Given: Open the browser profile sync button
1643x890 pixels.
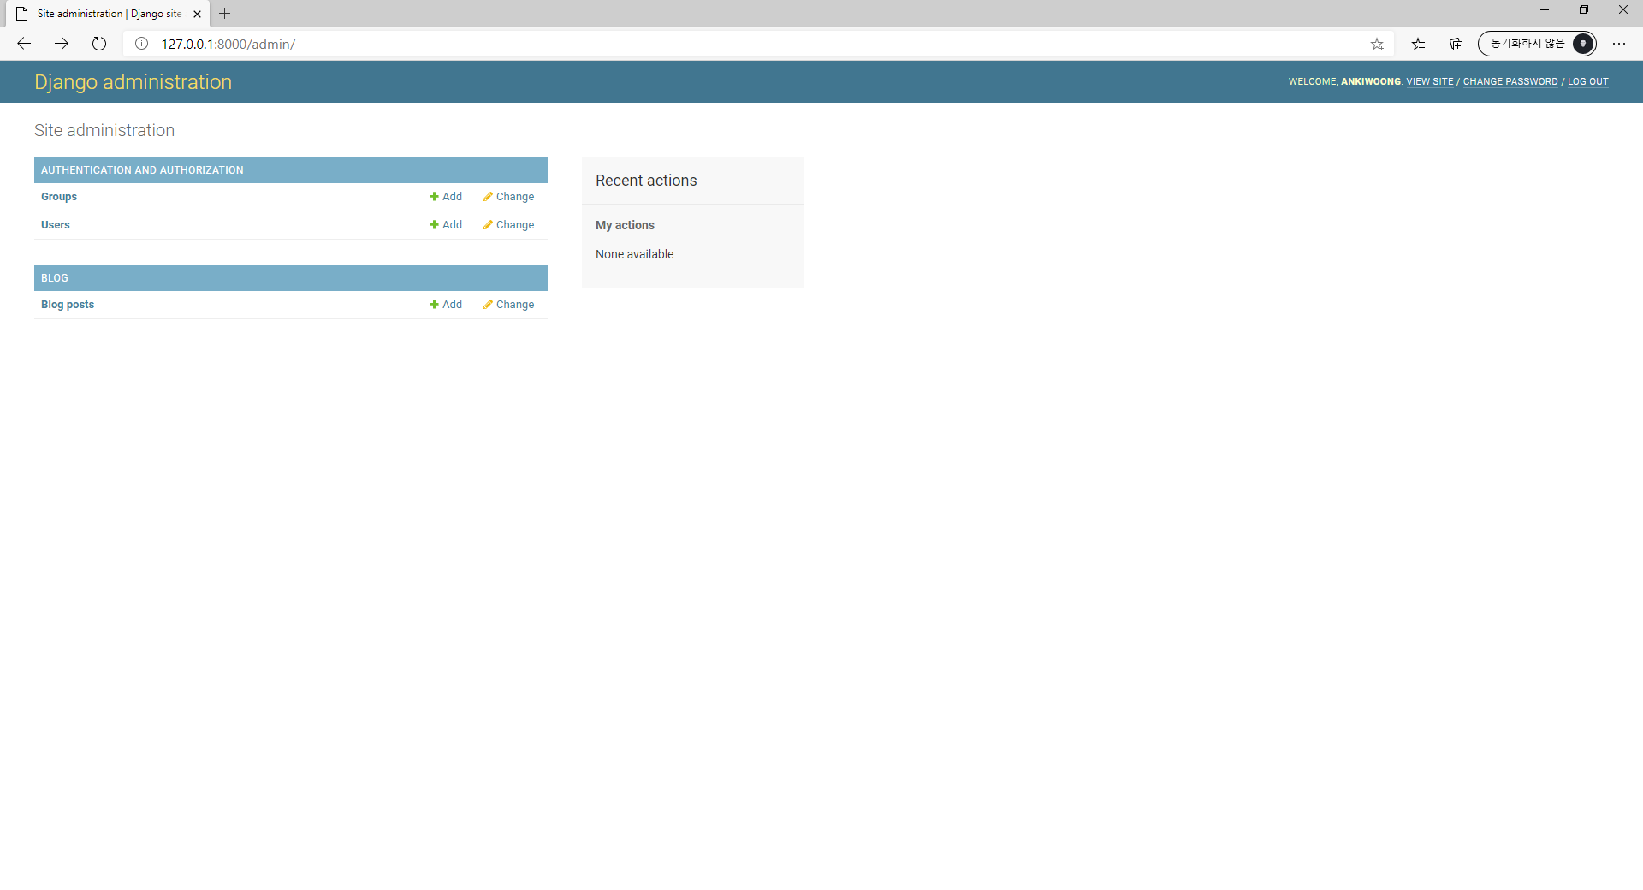Looking at the screenshot, I should pyautogui.click(x=1537, y=44).
